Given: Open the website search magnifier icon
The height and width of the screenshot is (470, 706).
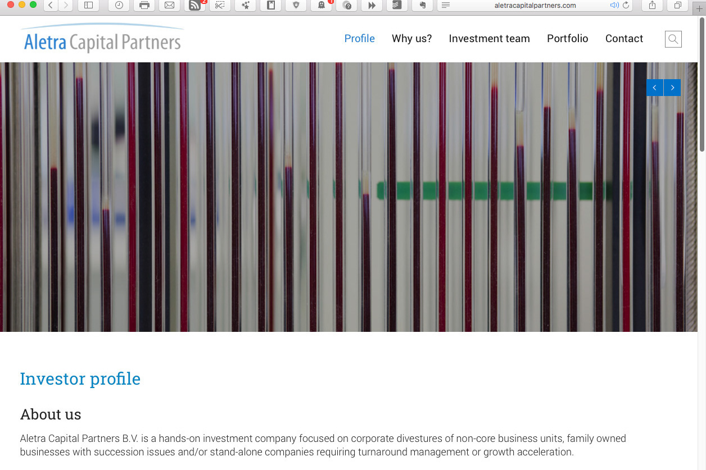Looking at the screenshot, I should click(x=673, y=39).
